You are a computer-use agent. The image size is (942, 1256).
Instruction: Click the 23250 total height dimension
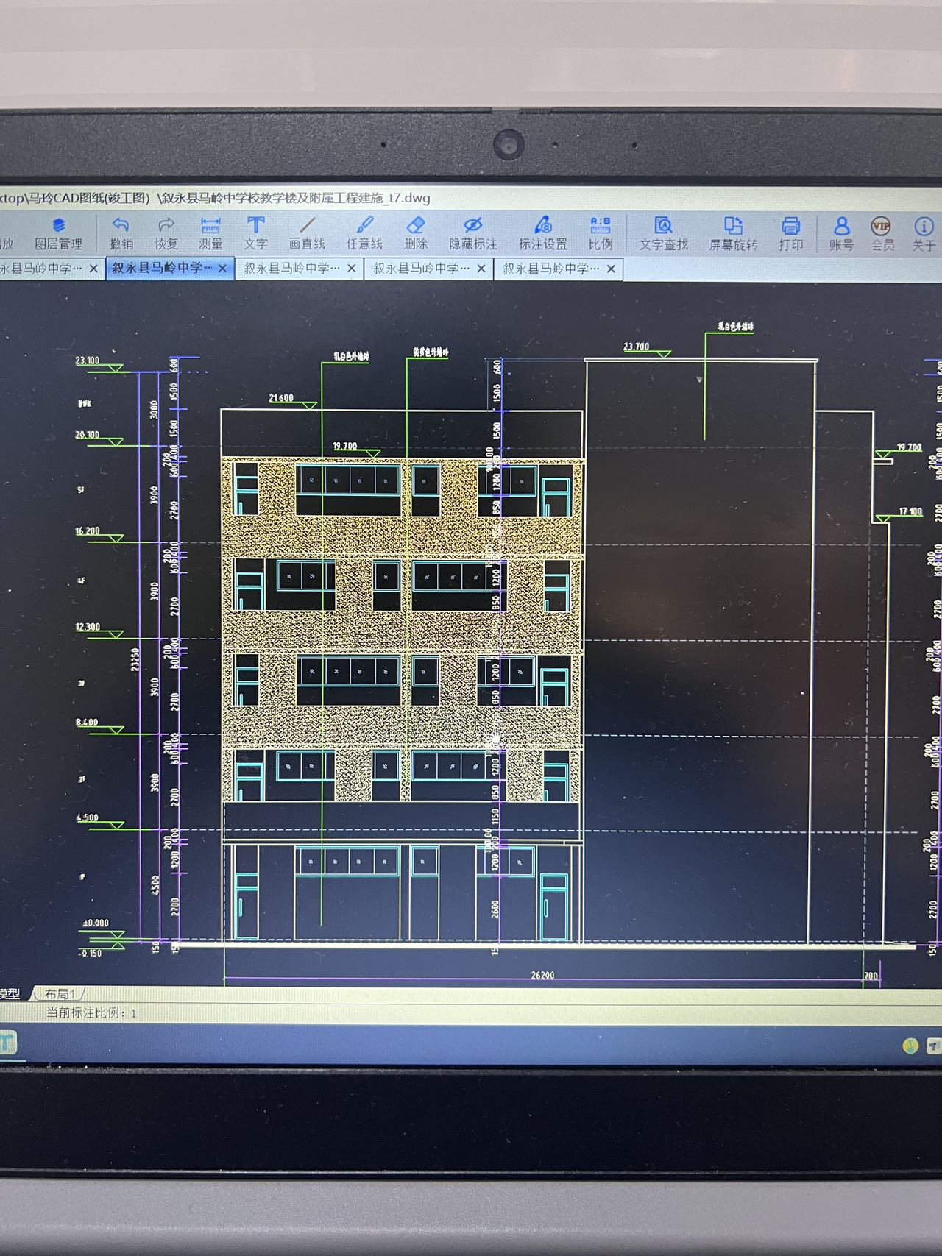pyautogui.click(x=135, y=659)
